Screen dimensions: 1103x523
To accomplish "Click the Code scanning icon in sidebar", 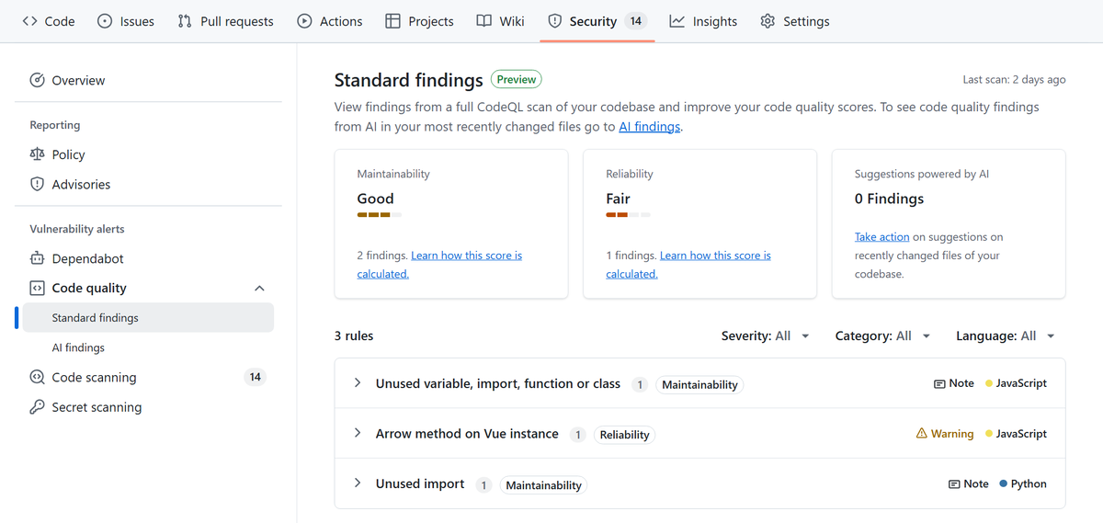I will click(x=38, y=378).
